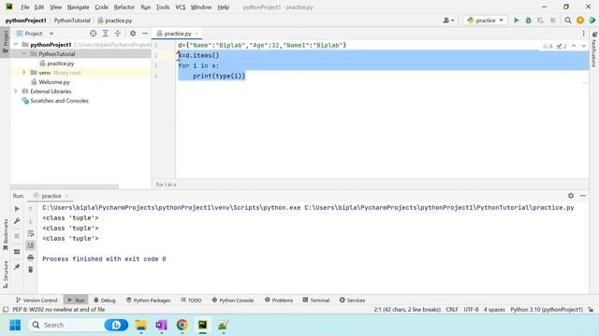599x336 pixels.
Task: Open the File menu
Action: tap(25, 7)
